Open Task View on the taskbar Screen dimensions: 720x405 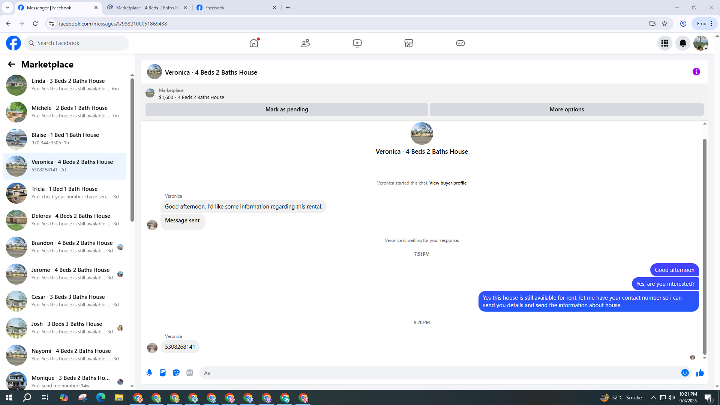tap(45, 397)
